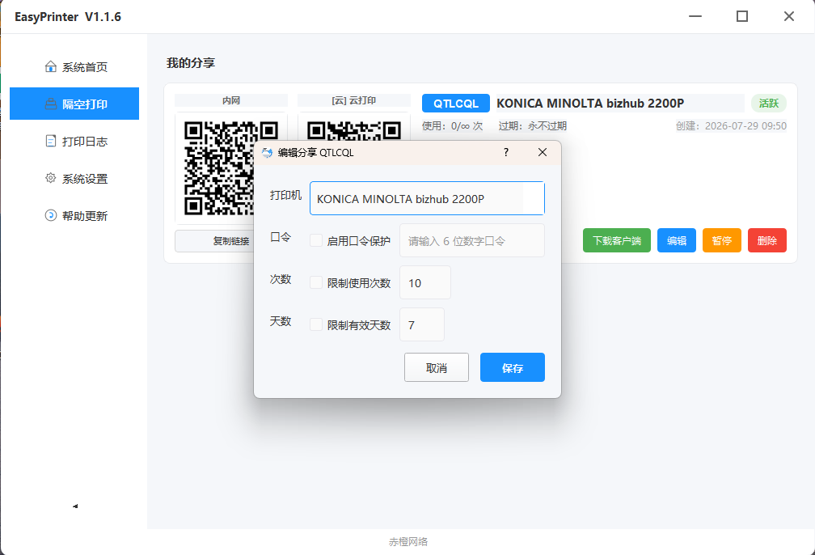The width and height of the screenshot is (815, 555).
Task: Click the 6 位数字口令 input field
Action: pyautogui.click(x=472, y=240)
